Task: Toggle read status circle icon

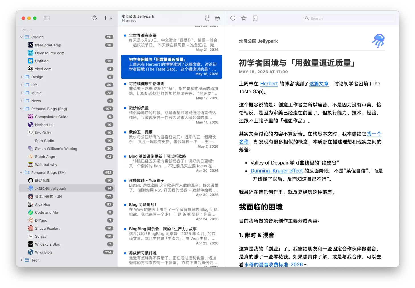Action: point(233,18)
